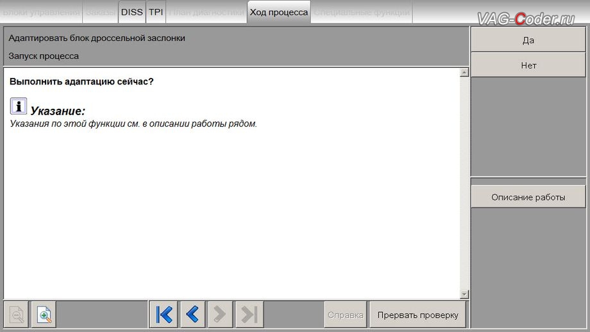The width and height of the screenshot is (590, 332).
Task: Jump to first step arrow
Action: coord(164,314)
